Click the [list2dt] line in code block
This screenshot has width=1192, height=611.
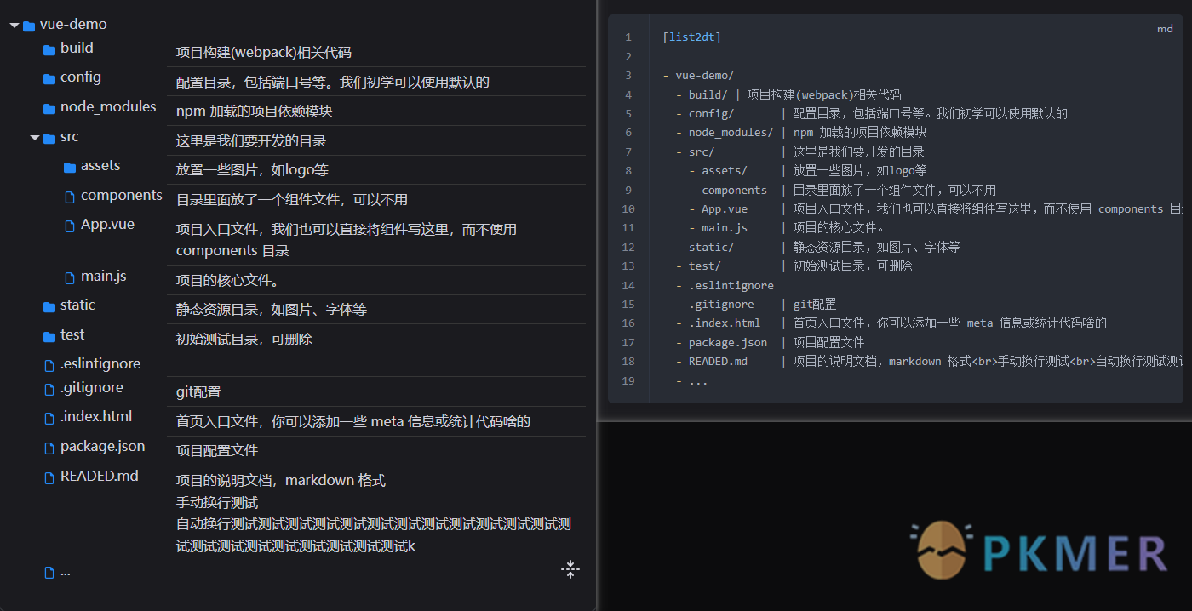[691, 37]
